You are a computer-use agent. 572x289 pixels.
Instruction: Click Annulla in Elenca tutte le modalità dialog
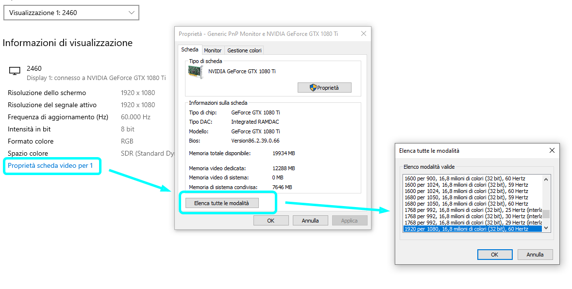click(x=535, y=255)
